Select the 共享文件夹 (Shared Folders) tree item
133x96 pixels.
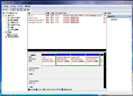pyautogui.click(x=14, y=23)
